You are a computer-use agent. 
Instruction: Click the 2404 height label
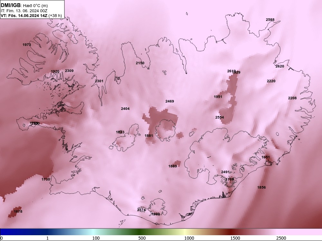(125, 109)
